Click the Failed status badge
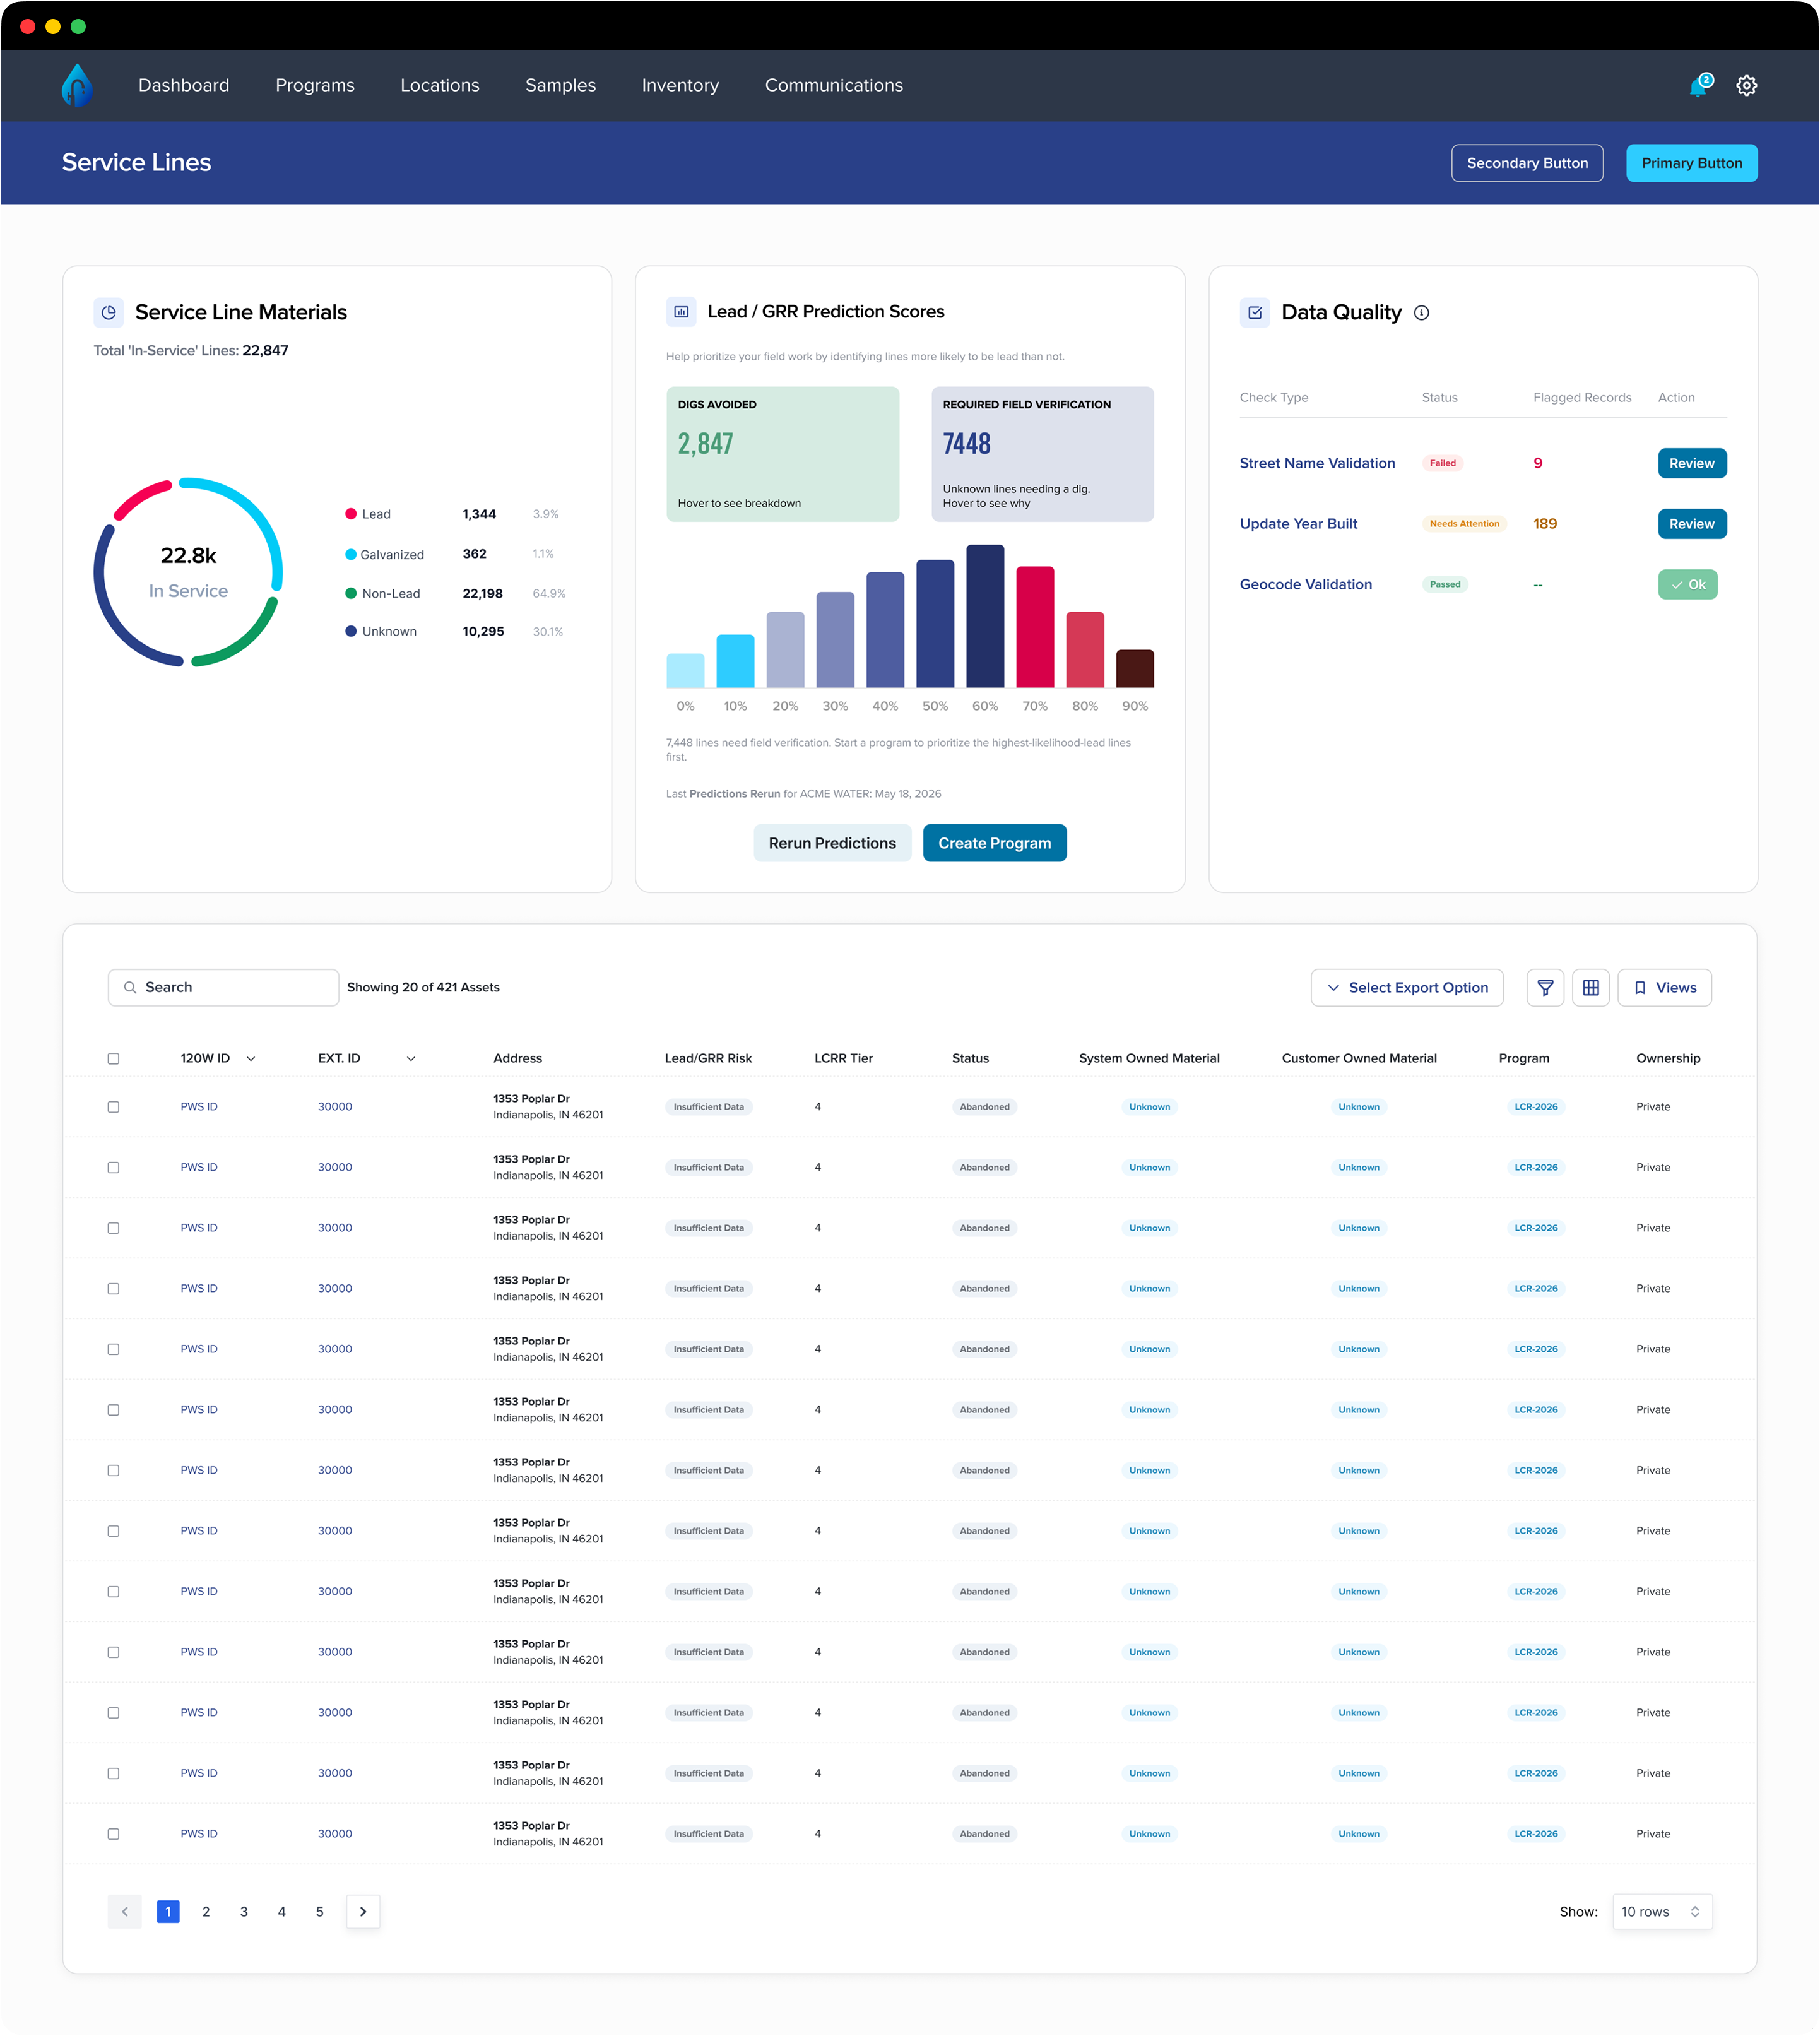The image size is (1820, 2036). (1442, 463)
